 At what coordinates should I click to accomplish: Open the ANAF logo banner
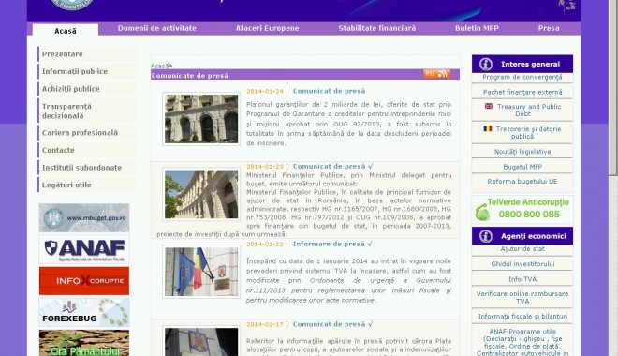pyautogui.click(x=84, y=249)
